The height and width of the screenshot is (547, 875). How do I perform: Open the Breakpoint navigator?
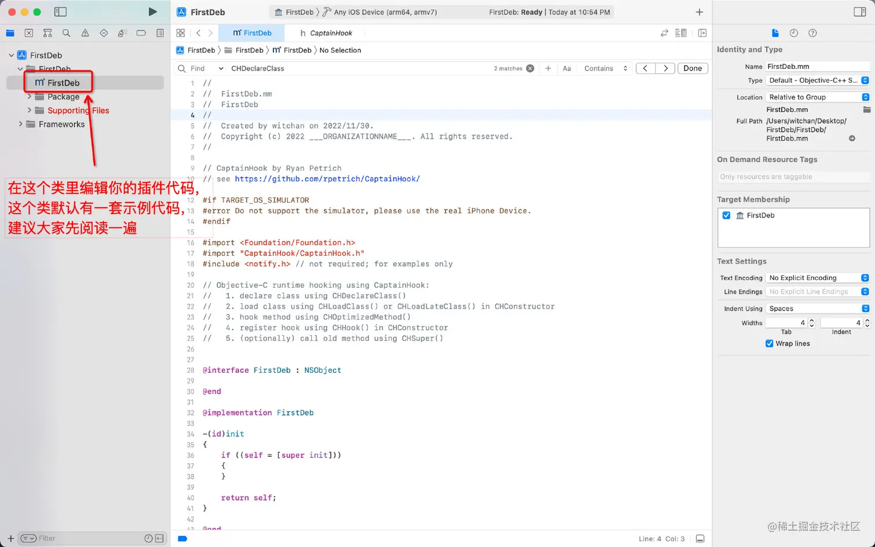pyautogui.click(x=141, y=33)
